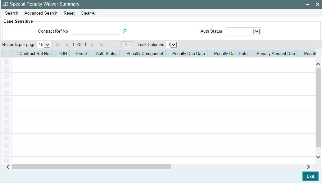The height and width of the screenshot is (183, 322).
Task: Minimize the LD Special Penalty Waiver Summary window
Action: click(x=307, y=4)
